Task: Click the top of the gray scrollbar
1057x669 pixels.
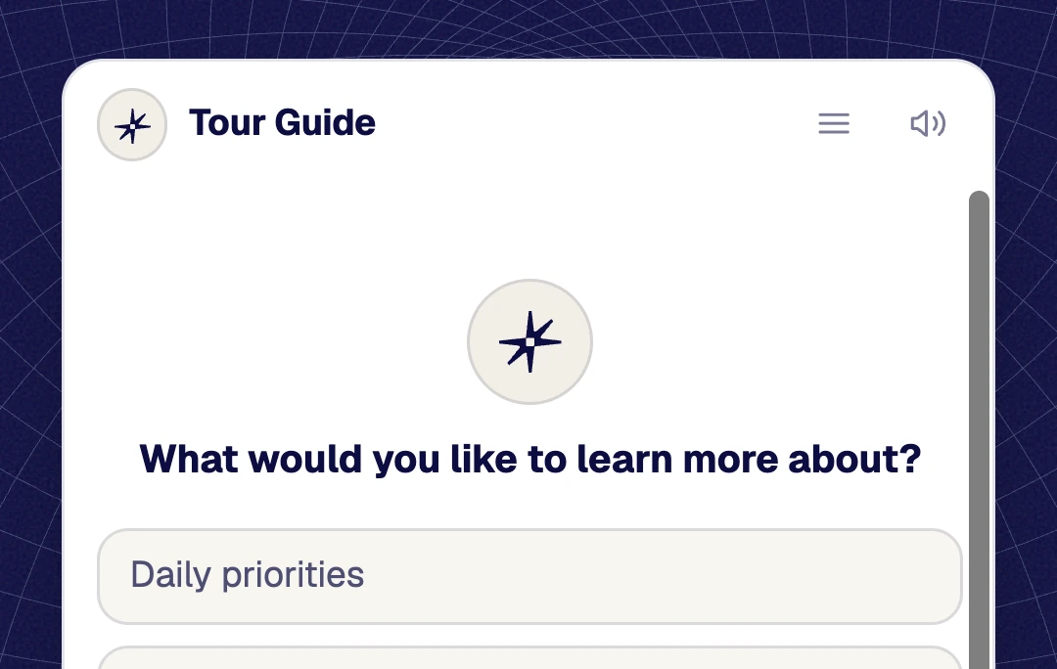Action: tap(979, 202)
